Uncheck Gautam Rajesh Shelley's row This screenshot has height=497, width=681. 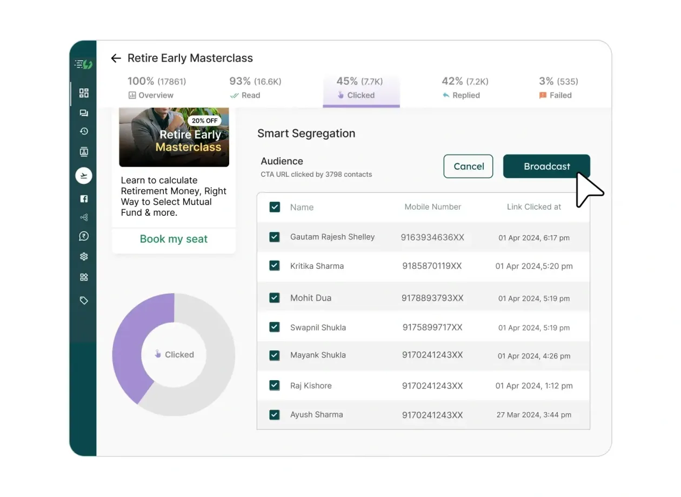(275, 237)
